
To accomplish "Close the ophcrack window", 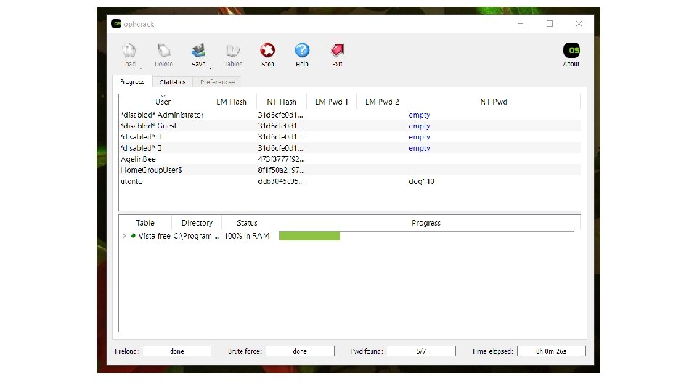I will [579, 23].
